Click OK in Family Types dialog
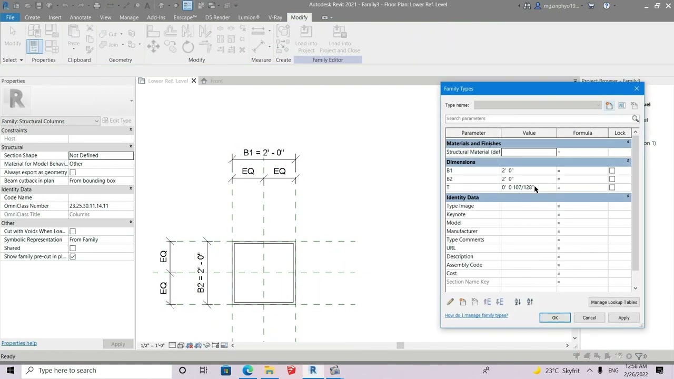674x379 pixels. point(554,318)
